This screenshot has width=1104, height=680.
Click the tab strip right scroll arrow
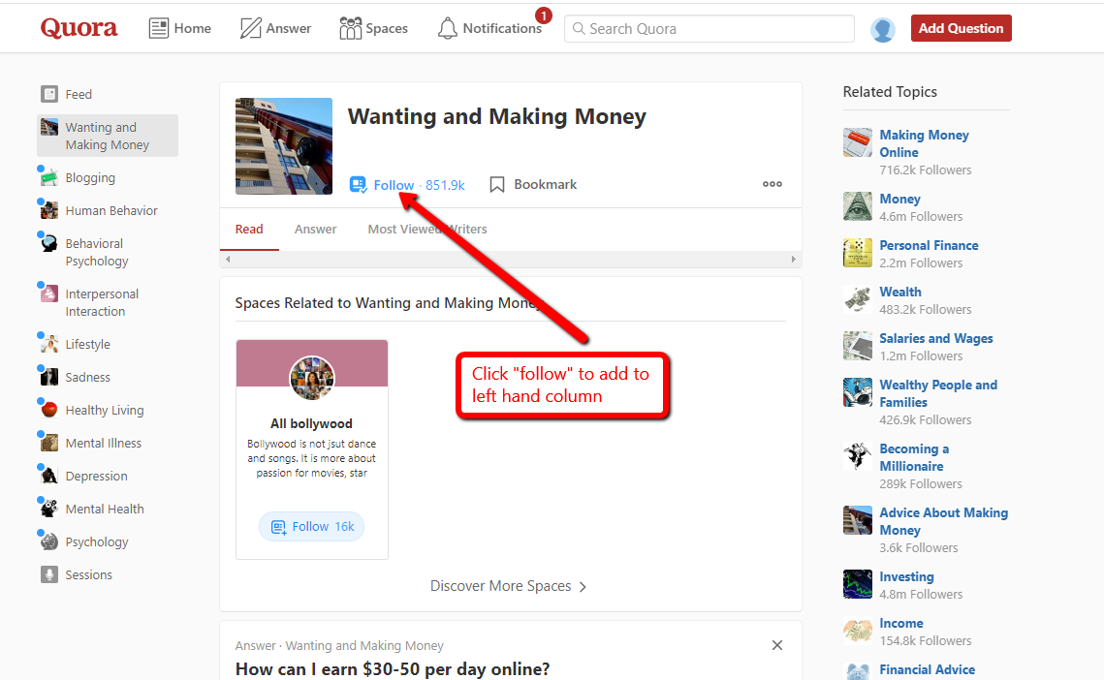(794, 259)
